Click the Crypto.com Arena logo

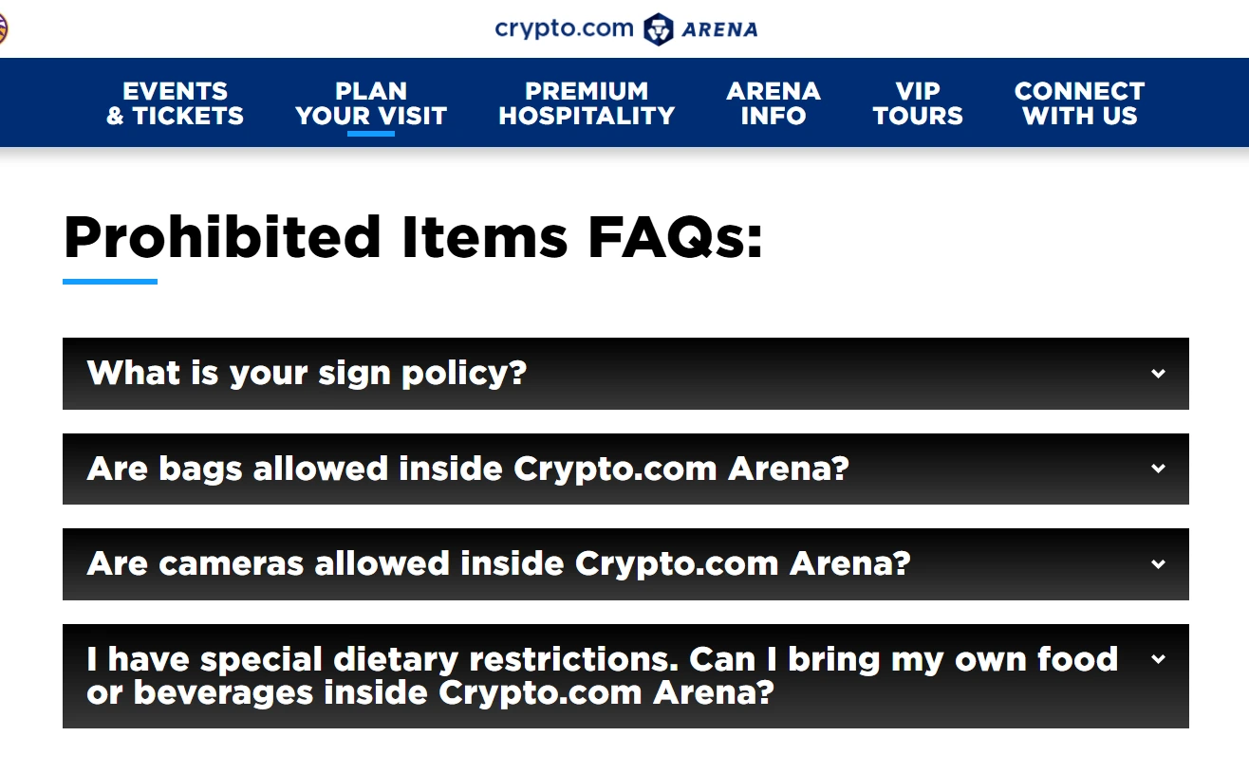[625, 28]
